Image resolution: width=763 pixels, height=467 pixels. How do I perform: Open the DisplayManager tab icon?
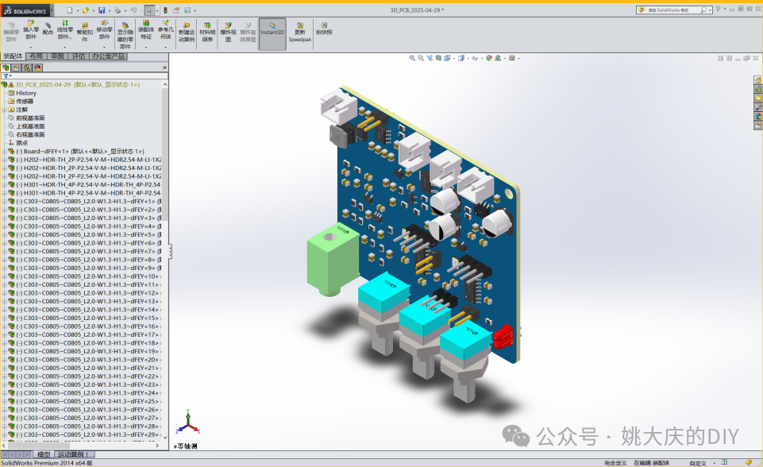pos(38,68)
